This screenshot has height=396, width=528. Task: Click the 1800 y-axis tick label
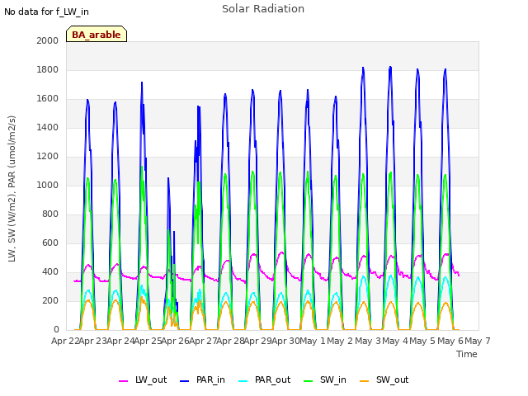(48, 69)
